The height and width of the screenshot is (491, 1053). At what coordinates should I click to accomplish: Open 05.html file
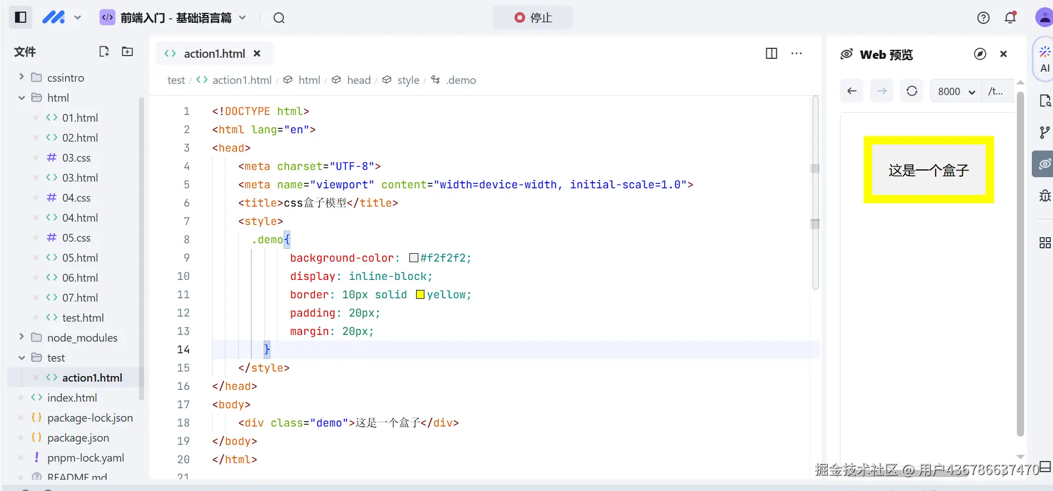pyautogui.click(x=80, y=258)
